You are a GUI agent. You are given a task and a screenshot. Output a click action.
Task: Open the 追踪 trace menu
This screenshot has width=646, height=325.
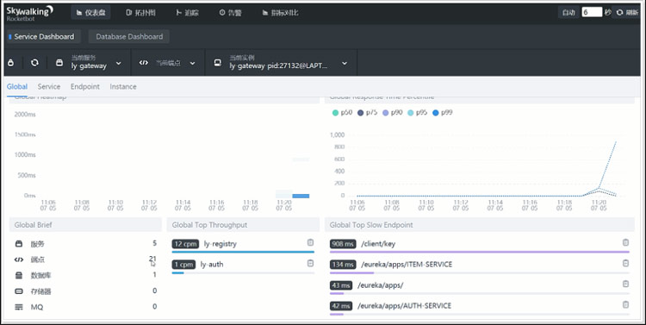click(188, 13)
